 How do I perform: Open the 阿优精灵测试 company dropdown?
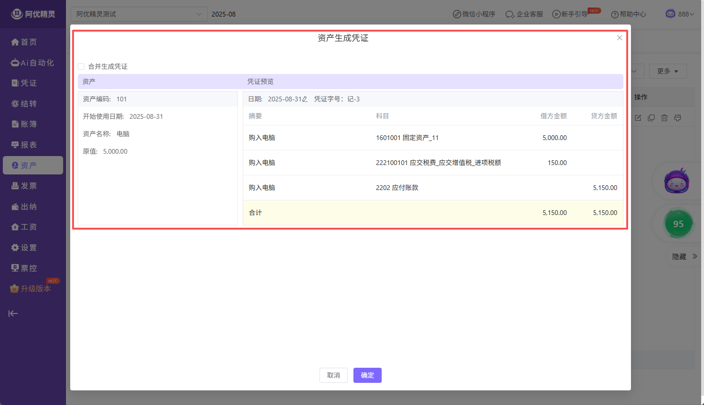[139, 14]
